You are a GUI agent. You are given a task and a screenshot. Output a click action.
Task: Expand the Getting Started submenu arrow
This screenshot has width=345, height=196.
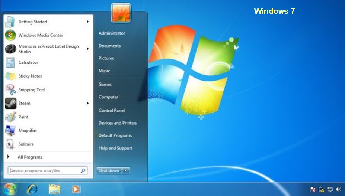tap(88, 22)
